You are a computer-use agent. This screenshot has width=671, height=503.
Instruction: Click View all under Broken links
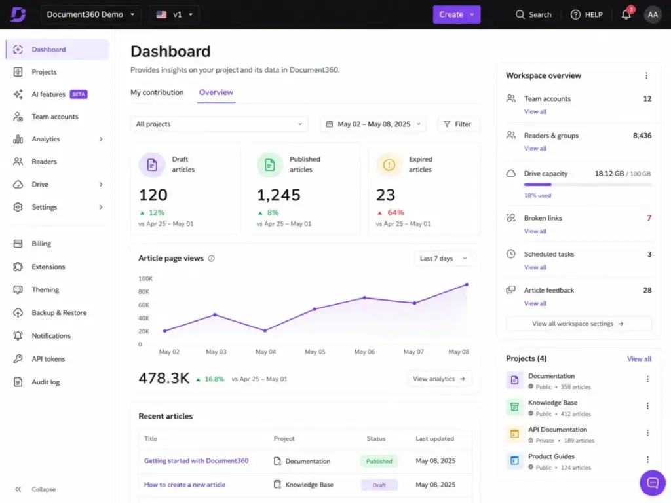(535, 231)
